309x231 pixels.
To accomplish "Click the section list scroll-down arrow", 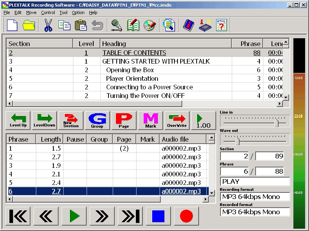I will click(x=286, y=97).
